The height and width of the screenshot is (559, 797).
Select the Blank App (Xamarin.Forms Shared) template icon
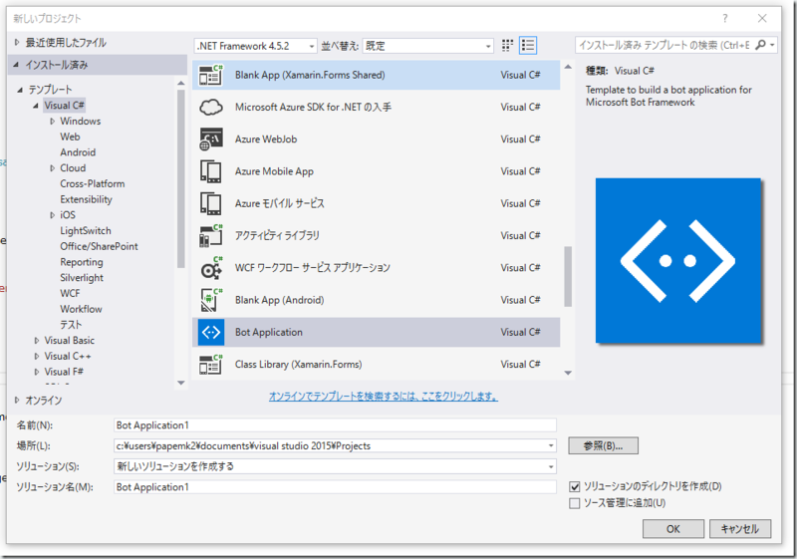coord(210,75)
